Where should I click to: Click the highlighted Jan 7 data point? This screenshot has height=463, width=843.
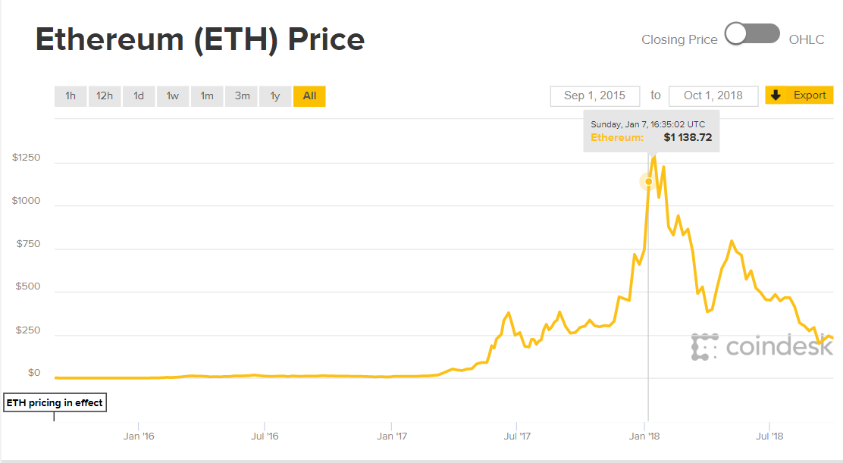coord(648,181)
